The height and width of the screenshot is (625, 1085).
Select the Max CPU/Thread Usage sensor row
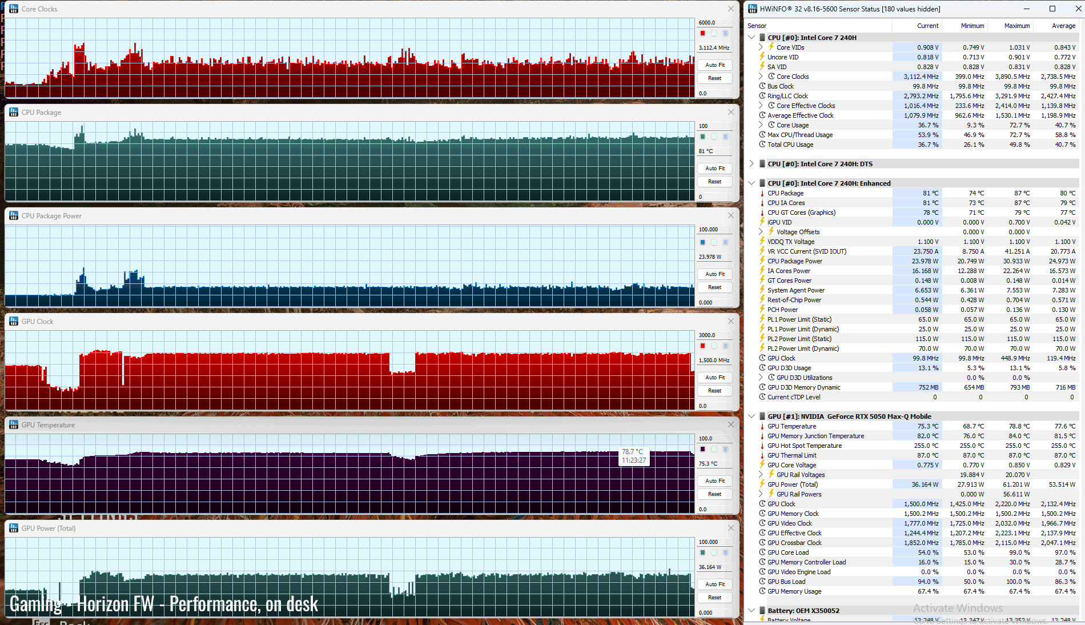pos(917,135)
